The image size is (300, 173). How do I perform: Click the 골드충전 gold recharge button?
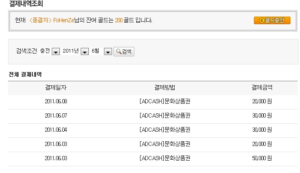coord(272,20)
